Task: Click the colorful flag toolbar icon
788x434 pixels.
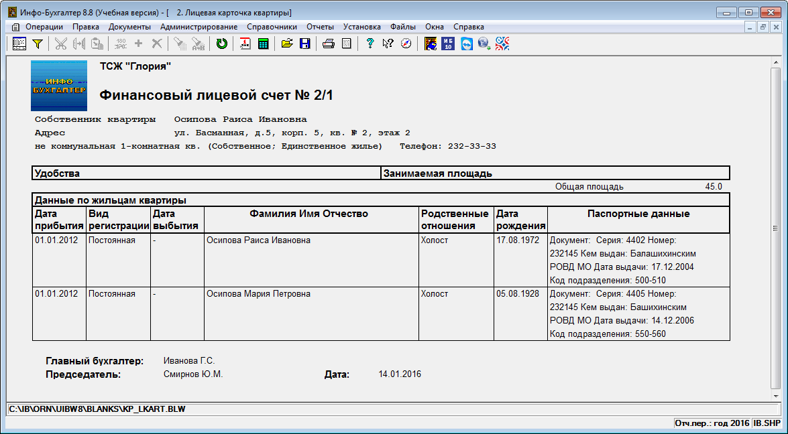Action: pos(430,44)
